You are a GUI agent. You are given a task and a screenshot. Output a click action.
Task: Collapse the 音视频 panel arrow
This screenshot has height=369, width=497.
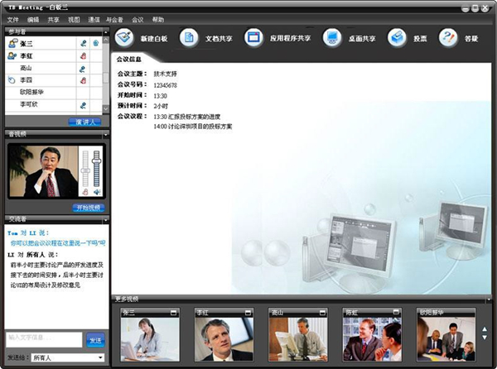(105, 135)
